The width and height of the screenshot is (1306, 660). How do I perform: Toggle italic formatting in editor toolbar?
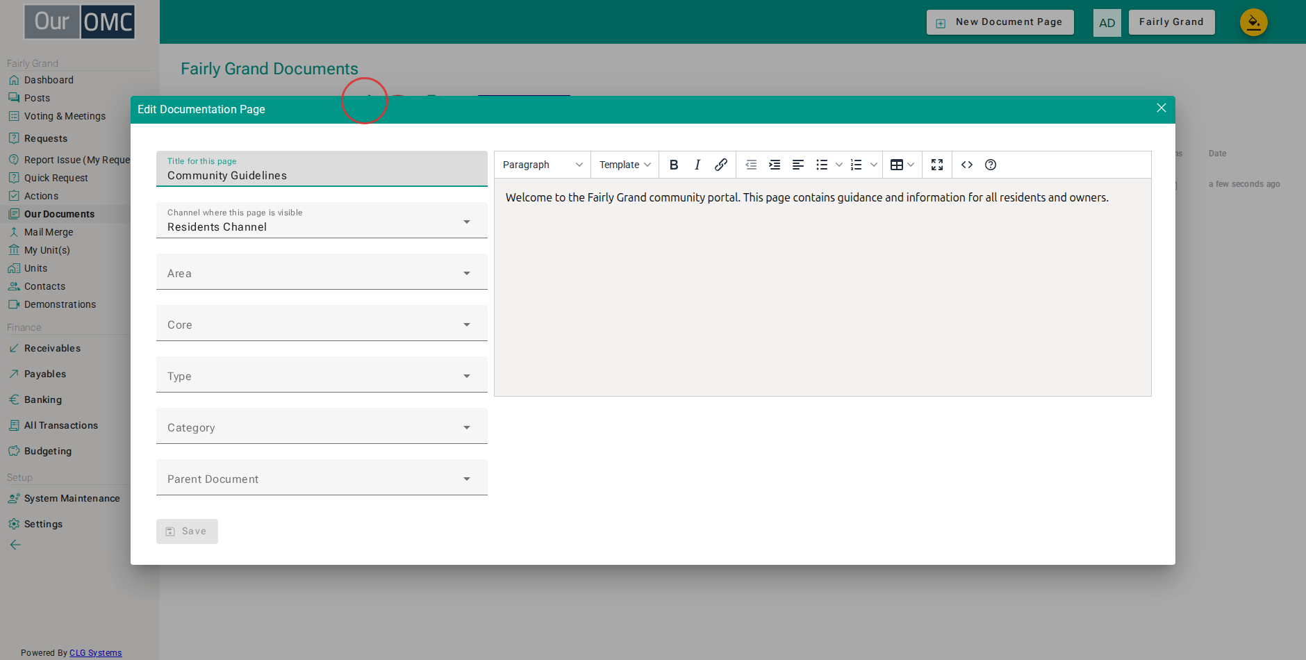[697, 165]
